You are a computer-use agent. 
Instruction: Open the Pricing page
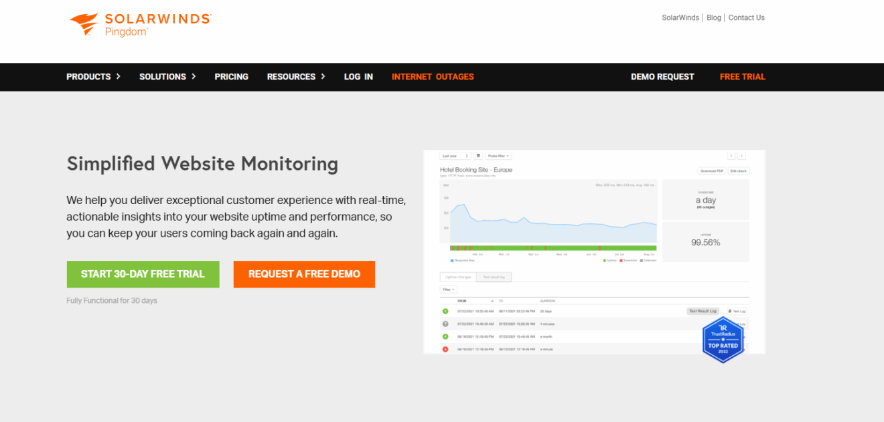pos(231,77)
